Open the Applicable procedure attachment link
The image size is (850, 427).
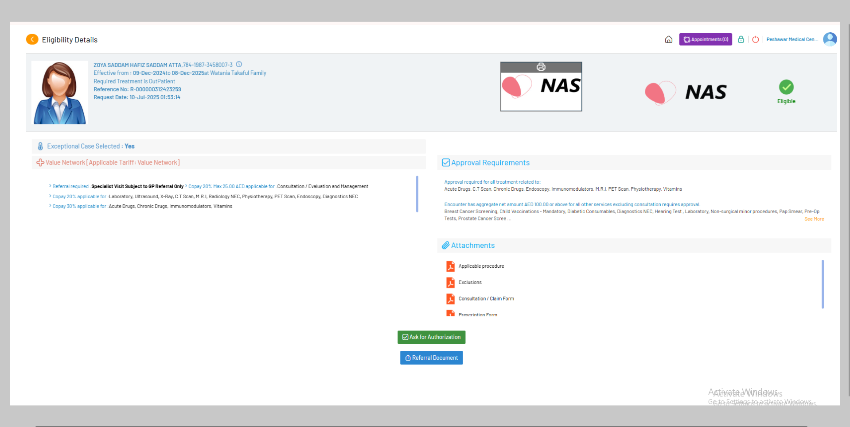tap(481, 266)
